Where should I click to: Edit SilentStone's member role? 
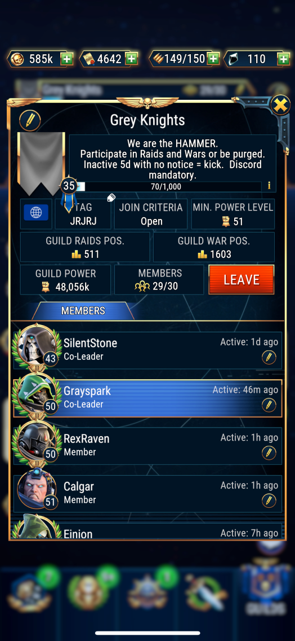269,357
